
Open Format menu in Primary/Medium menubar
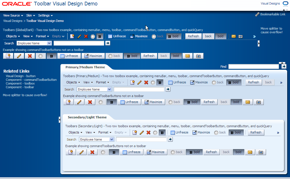[102, 83]
